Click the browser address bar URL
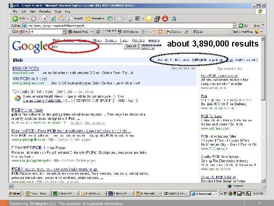The height and width of the screenshot is (206, 274). pos(129,26)
